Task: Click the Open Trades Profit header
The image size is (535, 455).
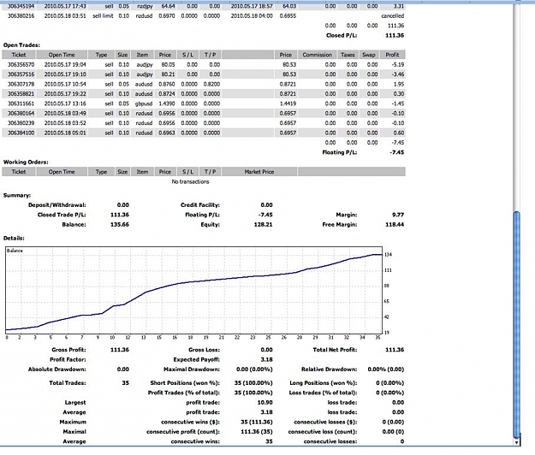Action: (x=392, y=55)
